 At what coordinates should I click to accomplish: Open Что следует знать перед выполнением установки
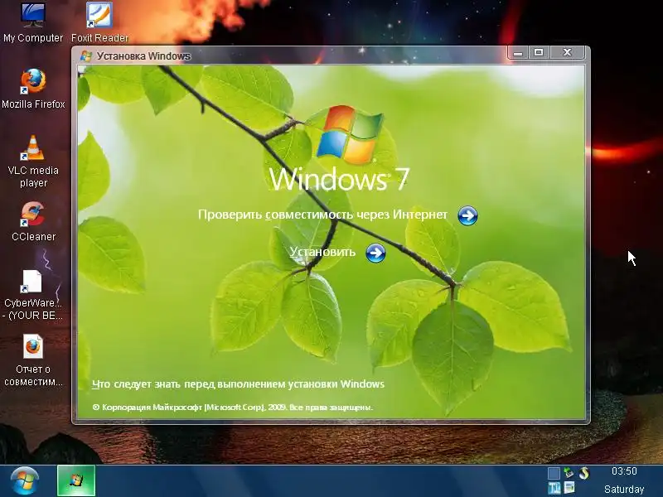click(x=239, y=384)
